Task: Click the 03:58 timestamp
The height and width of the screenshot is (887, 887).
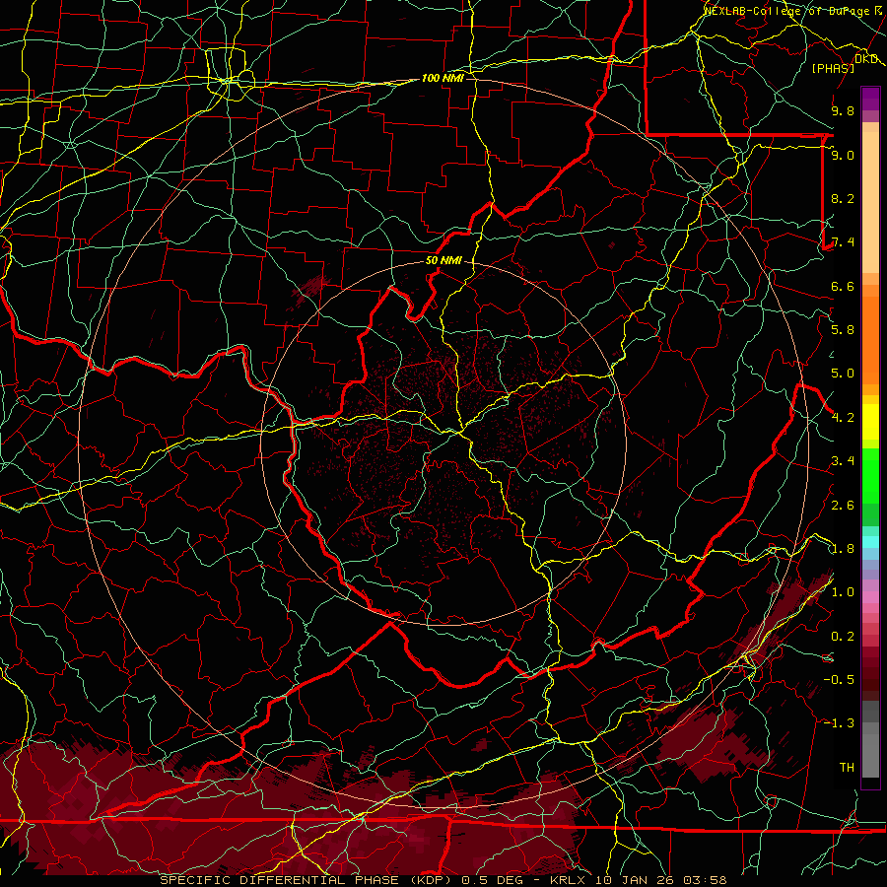Action: (707, 880)
